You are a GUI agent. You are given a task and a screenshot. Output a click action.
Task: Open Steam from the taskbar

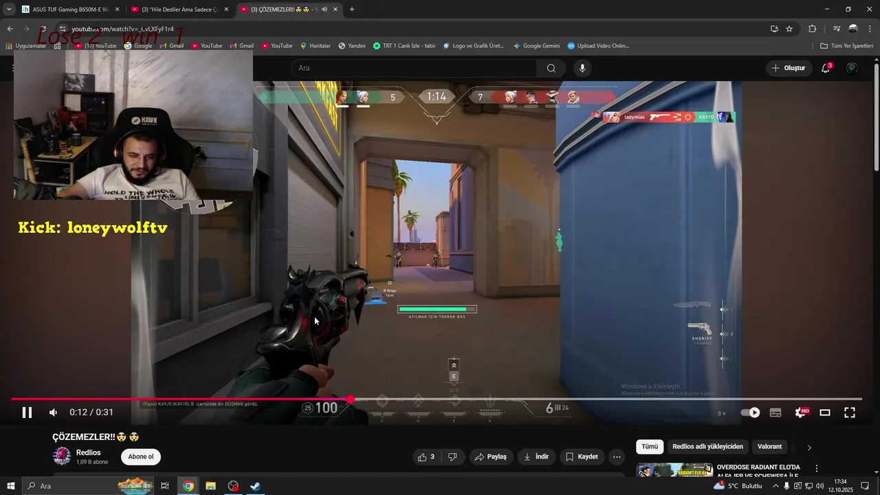(254, 486)
